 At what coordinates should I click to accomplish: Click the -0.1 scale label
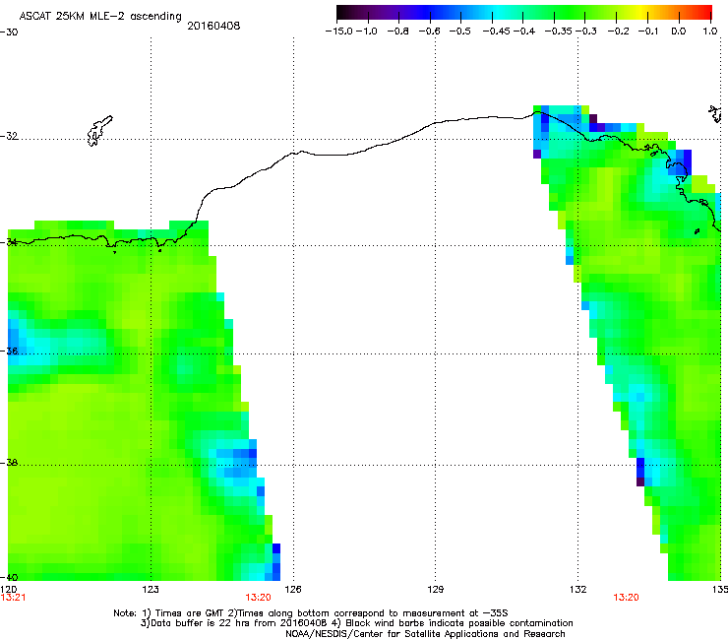[x=648, y=32]
